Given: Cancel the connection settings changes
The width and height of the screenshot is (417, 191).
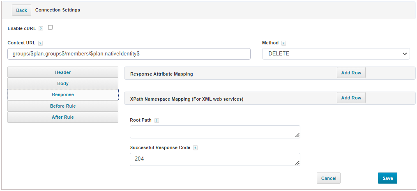Looking at the screenshot, I should pyautogui.click(x=328, y=178).
